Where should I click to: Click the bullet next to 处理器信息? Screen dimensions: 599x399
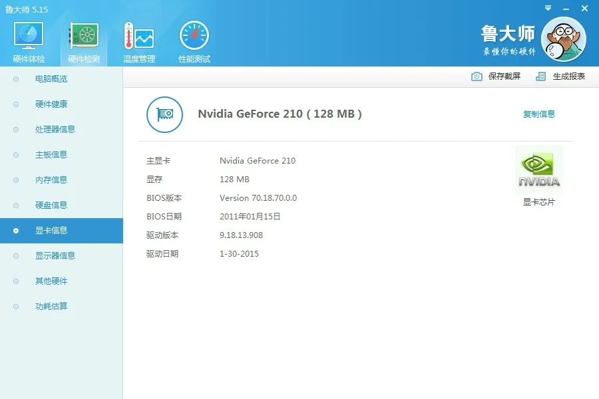point(16,130)
